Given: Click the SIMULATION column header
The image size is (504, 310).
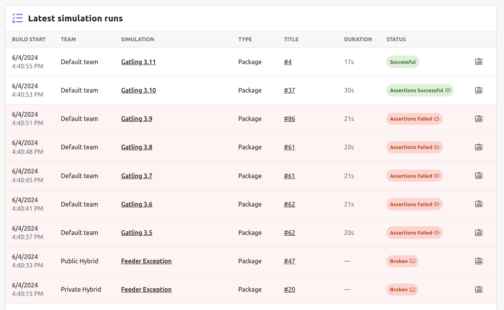Looking at the screenshot, I should point(137,39).
